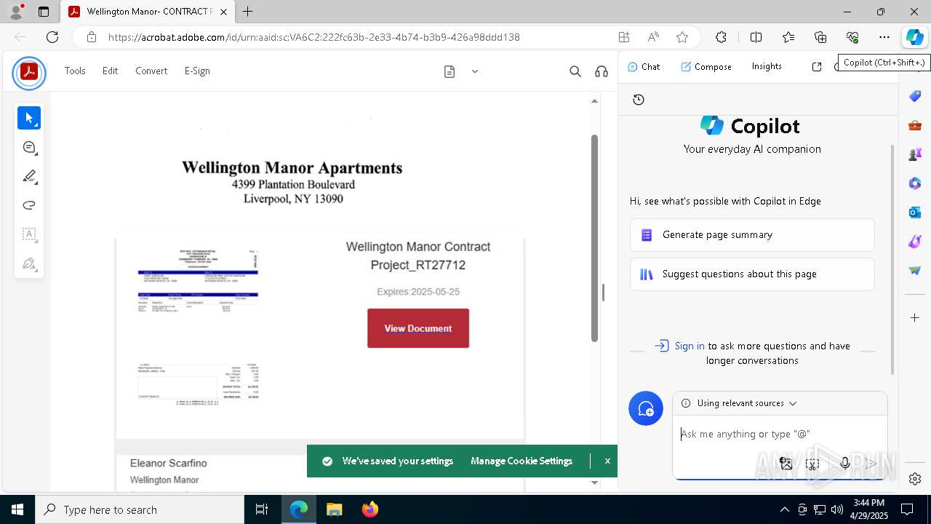Open Edge Favorites list
The height and width of the screenshot is (524, 931).
(788, 37)
